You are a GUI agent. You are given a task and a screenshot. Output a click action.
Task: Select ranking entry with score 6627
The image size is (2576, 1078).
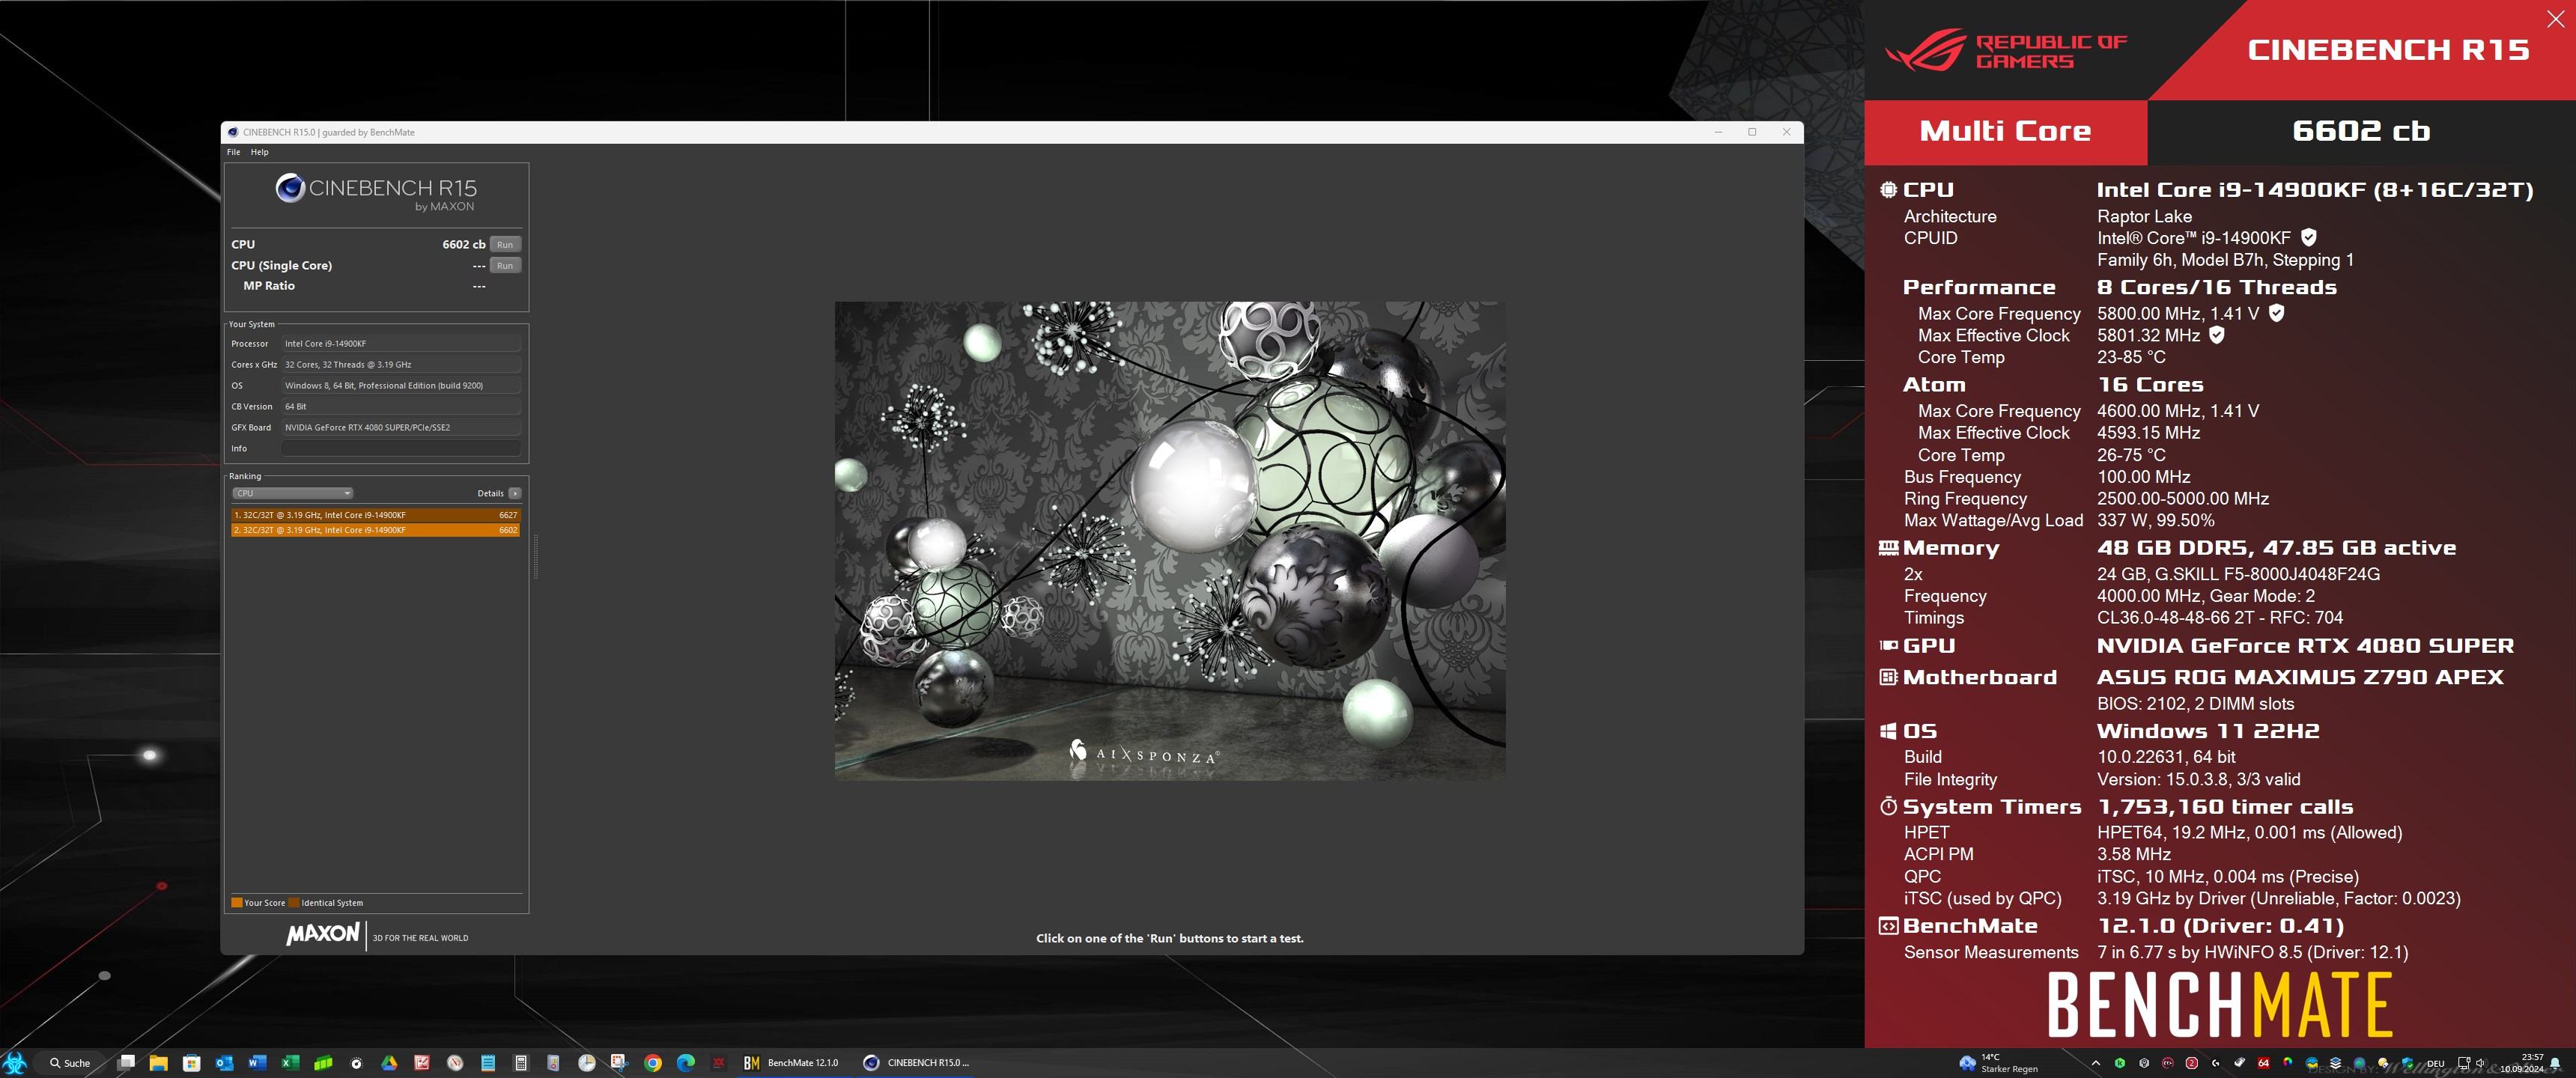click(x=375, y=515)
